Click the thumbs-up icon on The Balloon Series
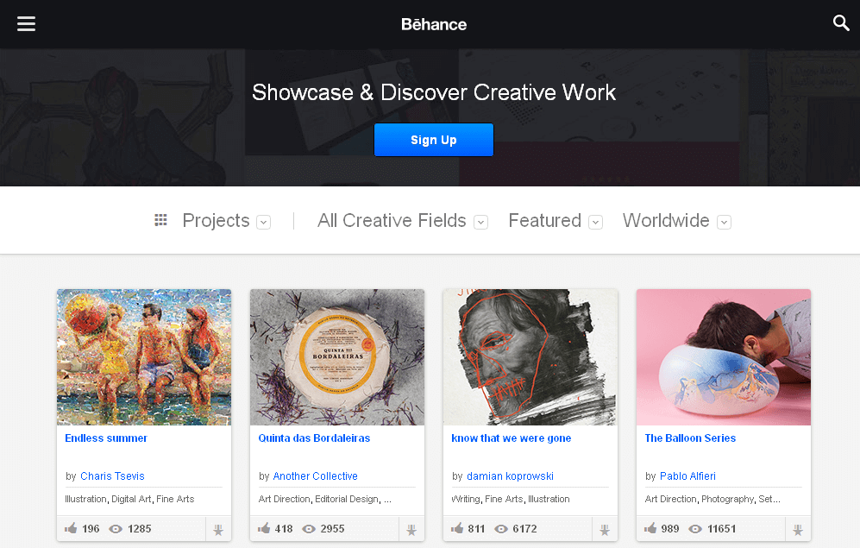 650,528
